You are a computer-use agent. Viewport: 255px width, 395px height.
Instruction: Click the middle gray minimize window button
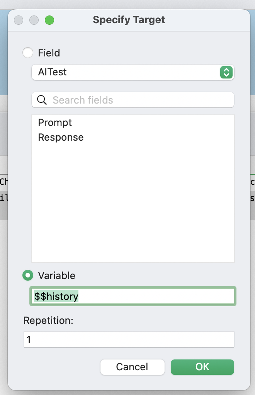(34, 20)
